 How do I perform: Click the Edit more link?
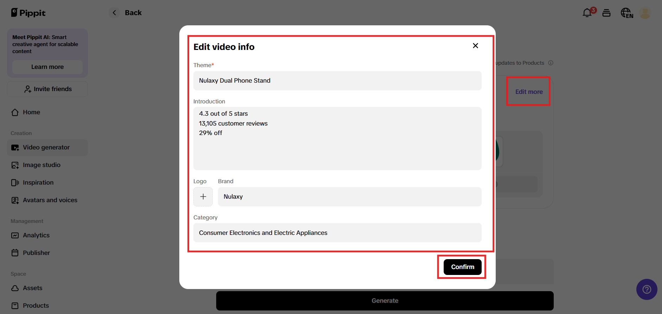(529, 92)
